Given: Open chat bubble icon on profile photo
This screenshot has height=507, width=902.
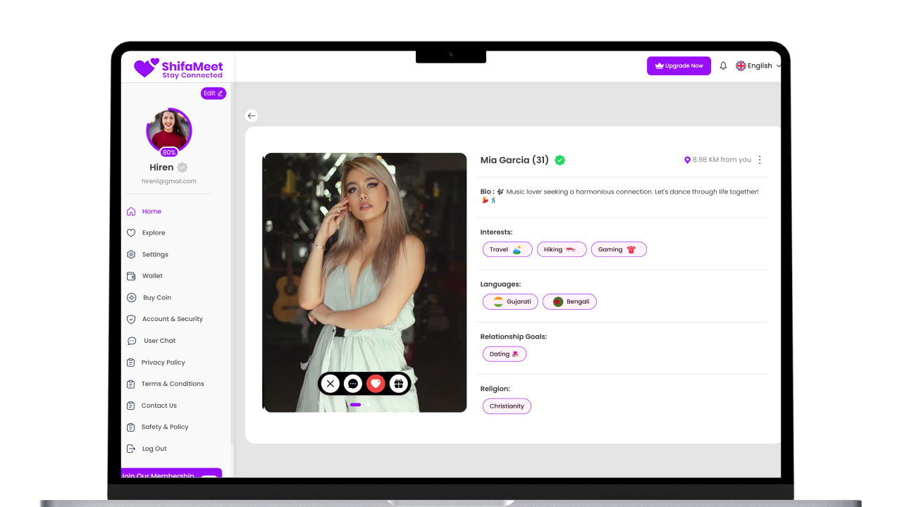Looking at the screenshot, I should [x=353, y=384].
